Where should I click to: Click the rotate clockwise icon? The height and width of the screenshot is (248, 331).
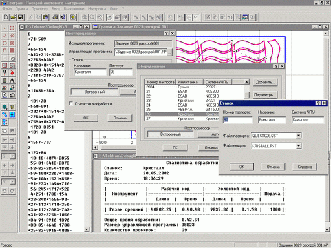click(12, 191)
